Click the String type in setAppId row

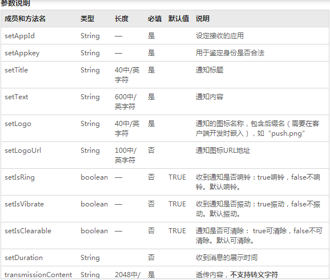[x=90, y=36]
